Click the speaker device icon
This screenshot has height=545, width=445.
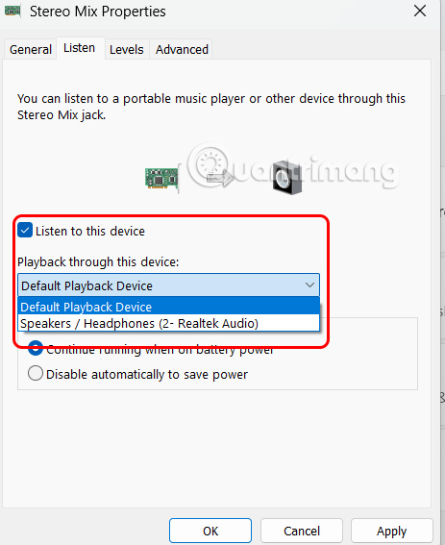click(287, 178)
